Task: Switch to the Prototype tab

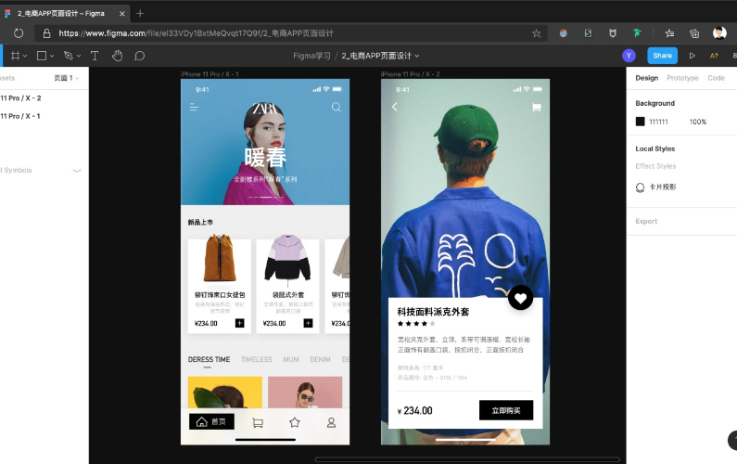Action: tap(682, 78)
